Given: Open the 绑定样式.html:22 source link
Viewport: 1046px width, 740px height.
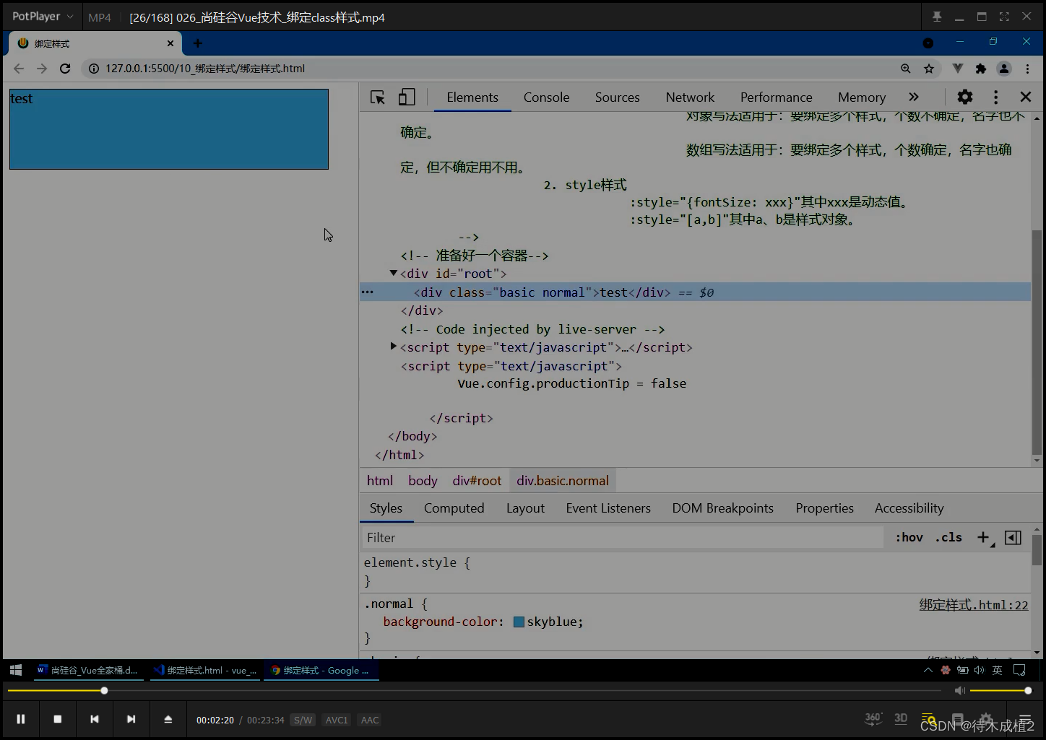Looking at the screenshot, I should coord(974,605).
